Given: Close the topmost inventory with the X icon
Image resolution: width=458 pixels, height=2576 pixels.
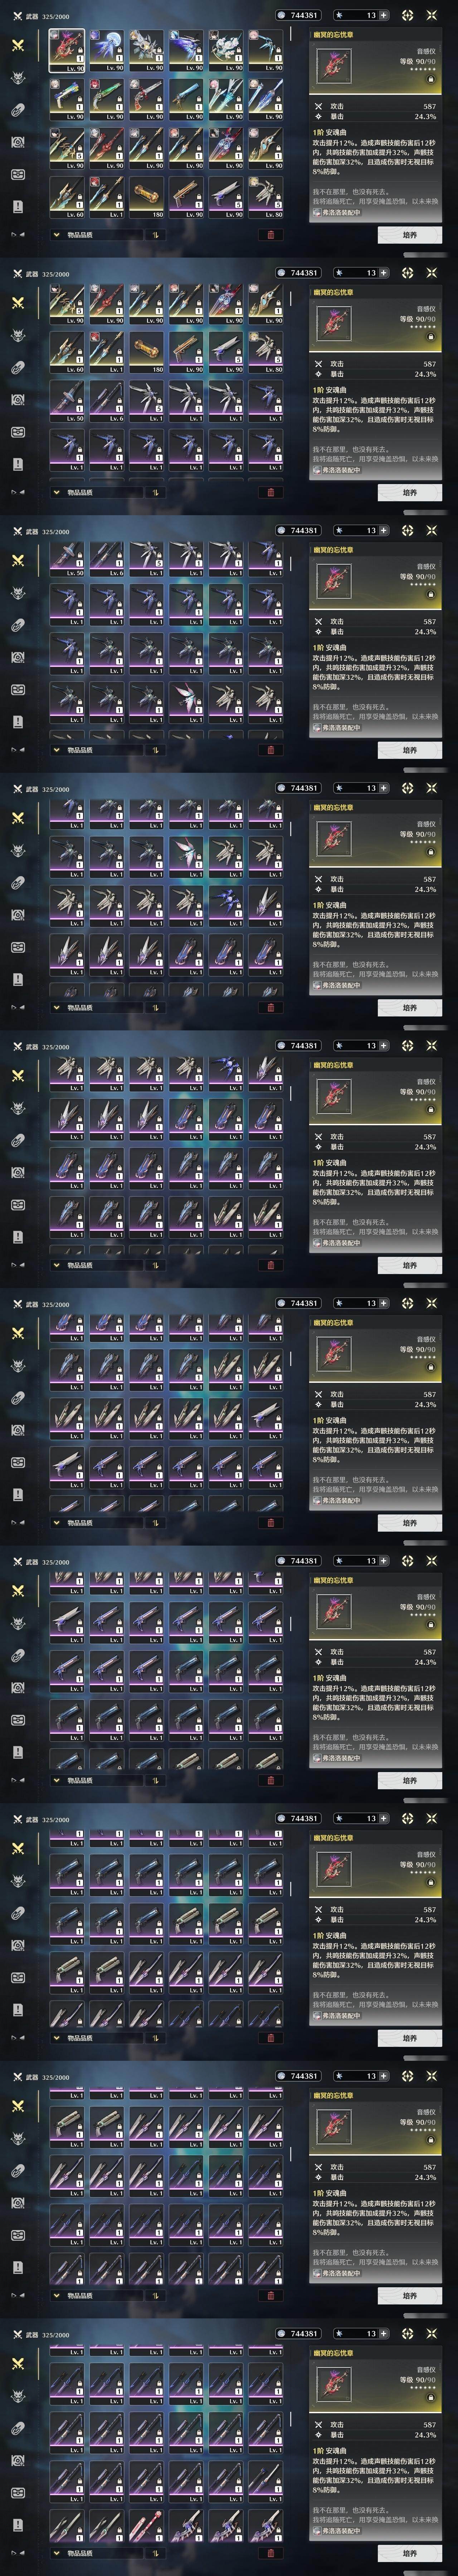Looking at the screenshot, I should [x=432, y=15].
